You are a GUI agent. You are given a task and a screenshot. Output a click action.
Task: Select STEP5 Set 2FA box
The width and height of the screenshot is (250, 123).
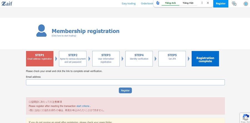[x=172, y=59]
